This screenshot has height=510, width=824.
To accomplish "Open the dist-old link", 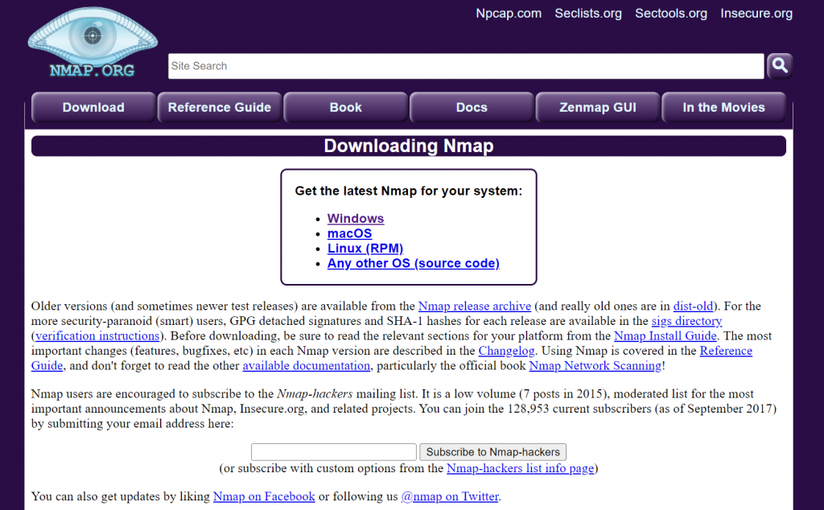I will (693, 306).
